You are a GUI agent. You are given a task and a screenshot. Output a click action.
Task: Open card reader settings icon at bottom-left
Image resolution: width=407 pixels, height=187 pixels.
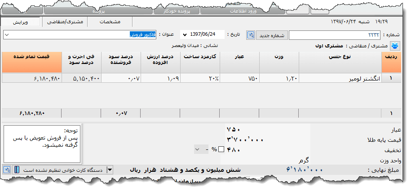coord(7,170)
